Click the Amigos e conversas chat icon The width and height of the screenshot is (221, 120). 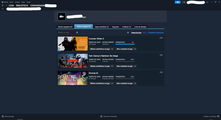tap(218, 116)
